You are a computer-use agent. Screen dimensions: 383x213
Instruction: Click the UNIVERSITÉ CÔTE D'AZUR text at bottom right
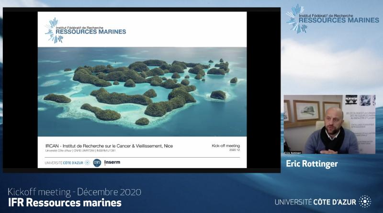click(315, 202)
